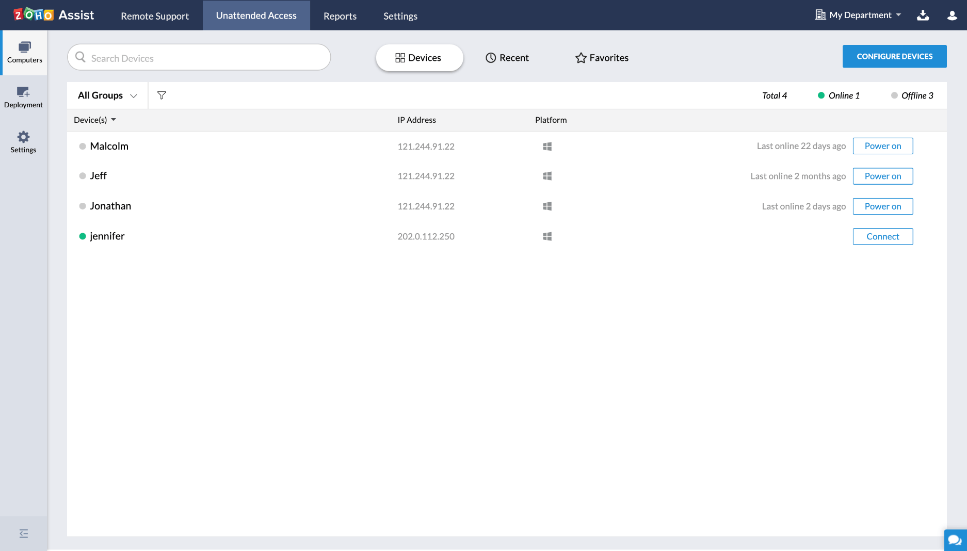Switch to the Remote Support tab
This screenshot has height=551, width=967.
coord(155,16)
